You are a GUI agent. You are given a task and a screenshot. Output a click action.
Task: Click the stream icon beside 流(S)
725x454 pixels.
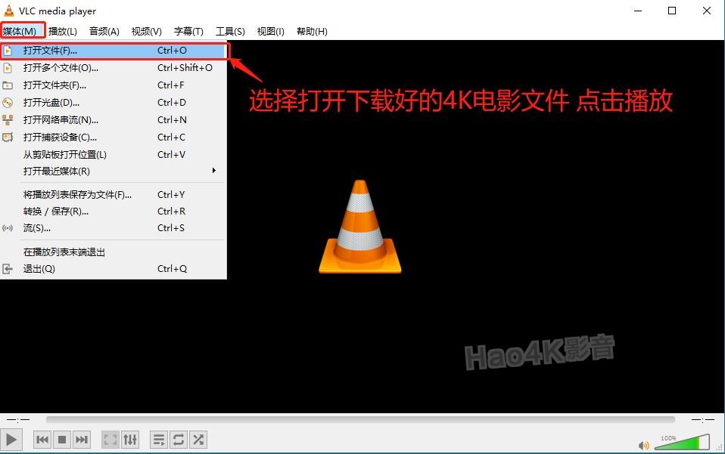8,228
